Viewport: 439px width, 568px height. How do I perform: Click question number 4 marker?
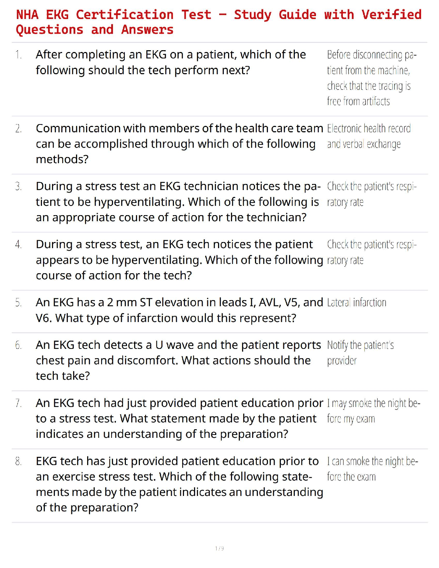pos(19,245)
